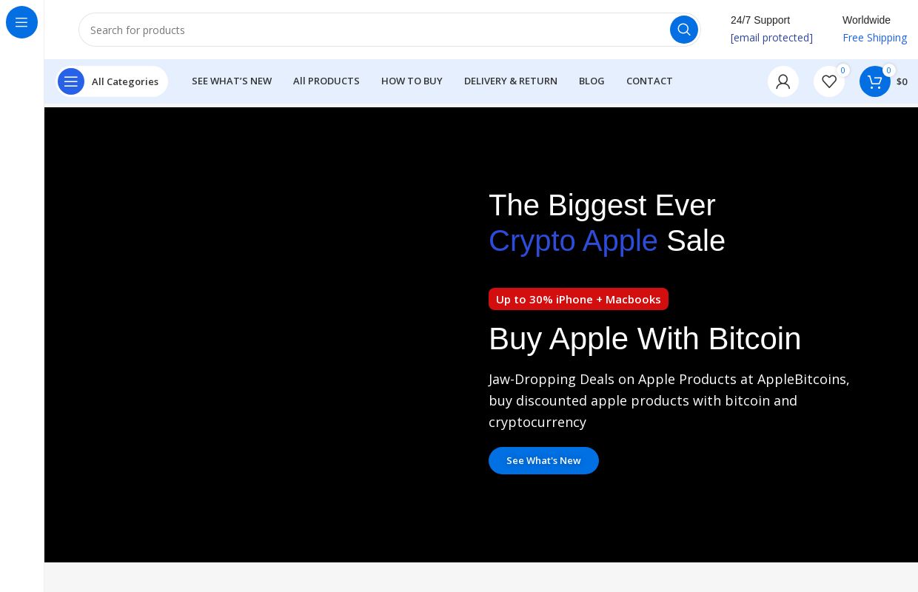Expand the All Categories dropdown

click(x=125, y=81)
